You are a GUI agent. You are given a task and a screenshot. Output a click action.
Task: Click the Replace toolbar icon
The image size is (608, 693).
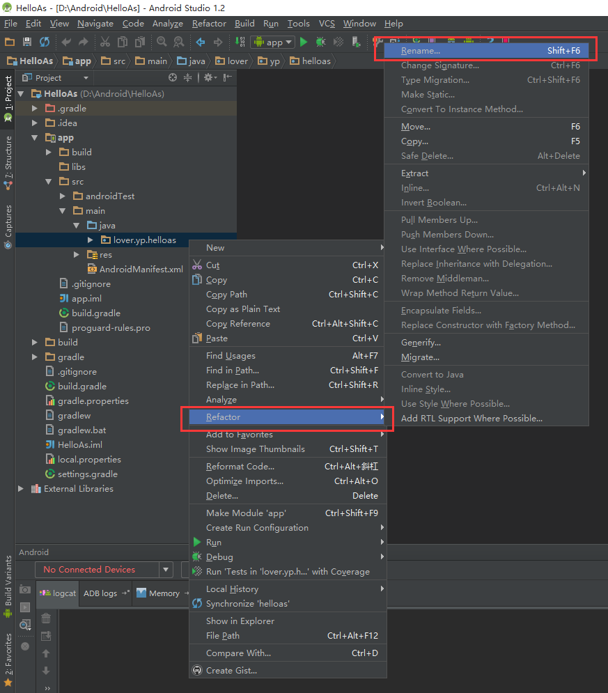(179, 42)
